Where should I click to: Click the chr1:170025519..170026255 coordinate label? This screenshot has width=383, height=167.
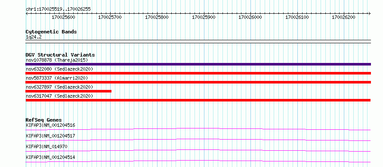58,9
